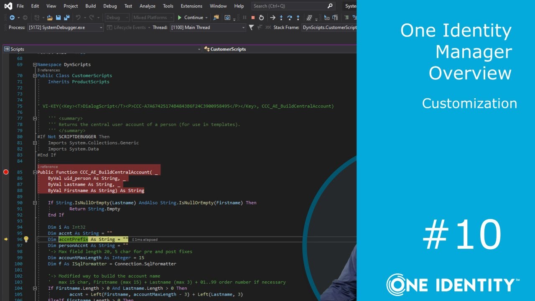
Task: Open the File menu
Action: pyautogui.click(x=20, y=6)
